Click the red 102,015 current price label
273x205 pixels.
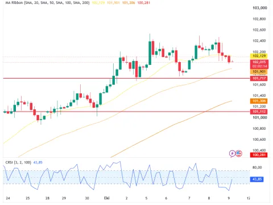(x=259, y=62)
